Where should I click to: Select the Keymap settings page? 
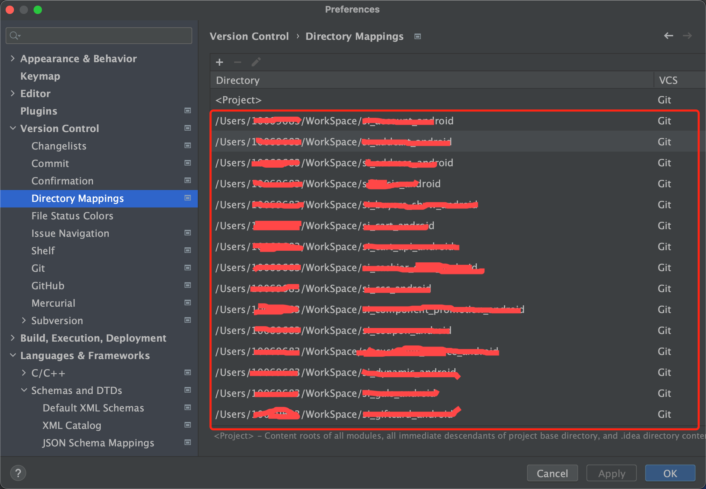tap(40, 76)
